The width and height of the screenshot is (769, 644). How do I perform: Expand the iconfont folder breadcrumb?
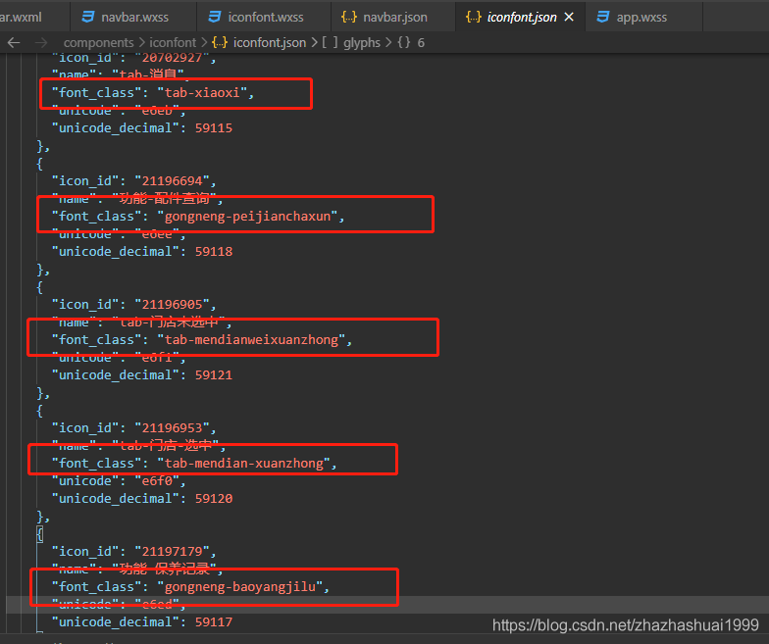173,43
